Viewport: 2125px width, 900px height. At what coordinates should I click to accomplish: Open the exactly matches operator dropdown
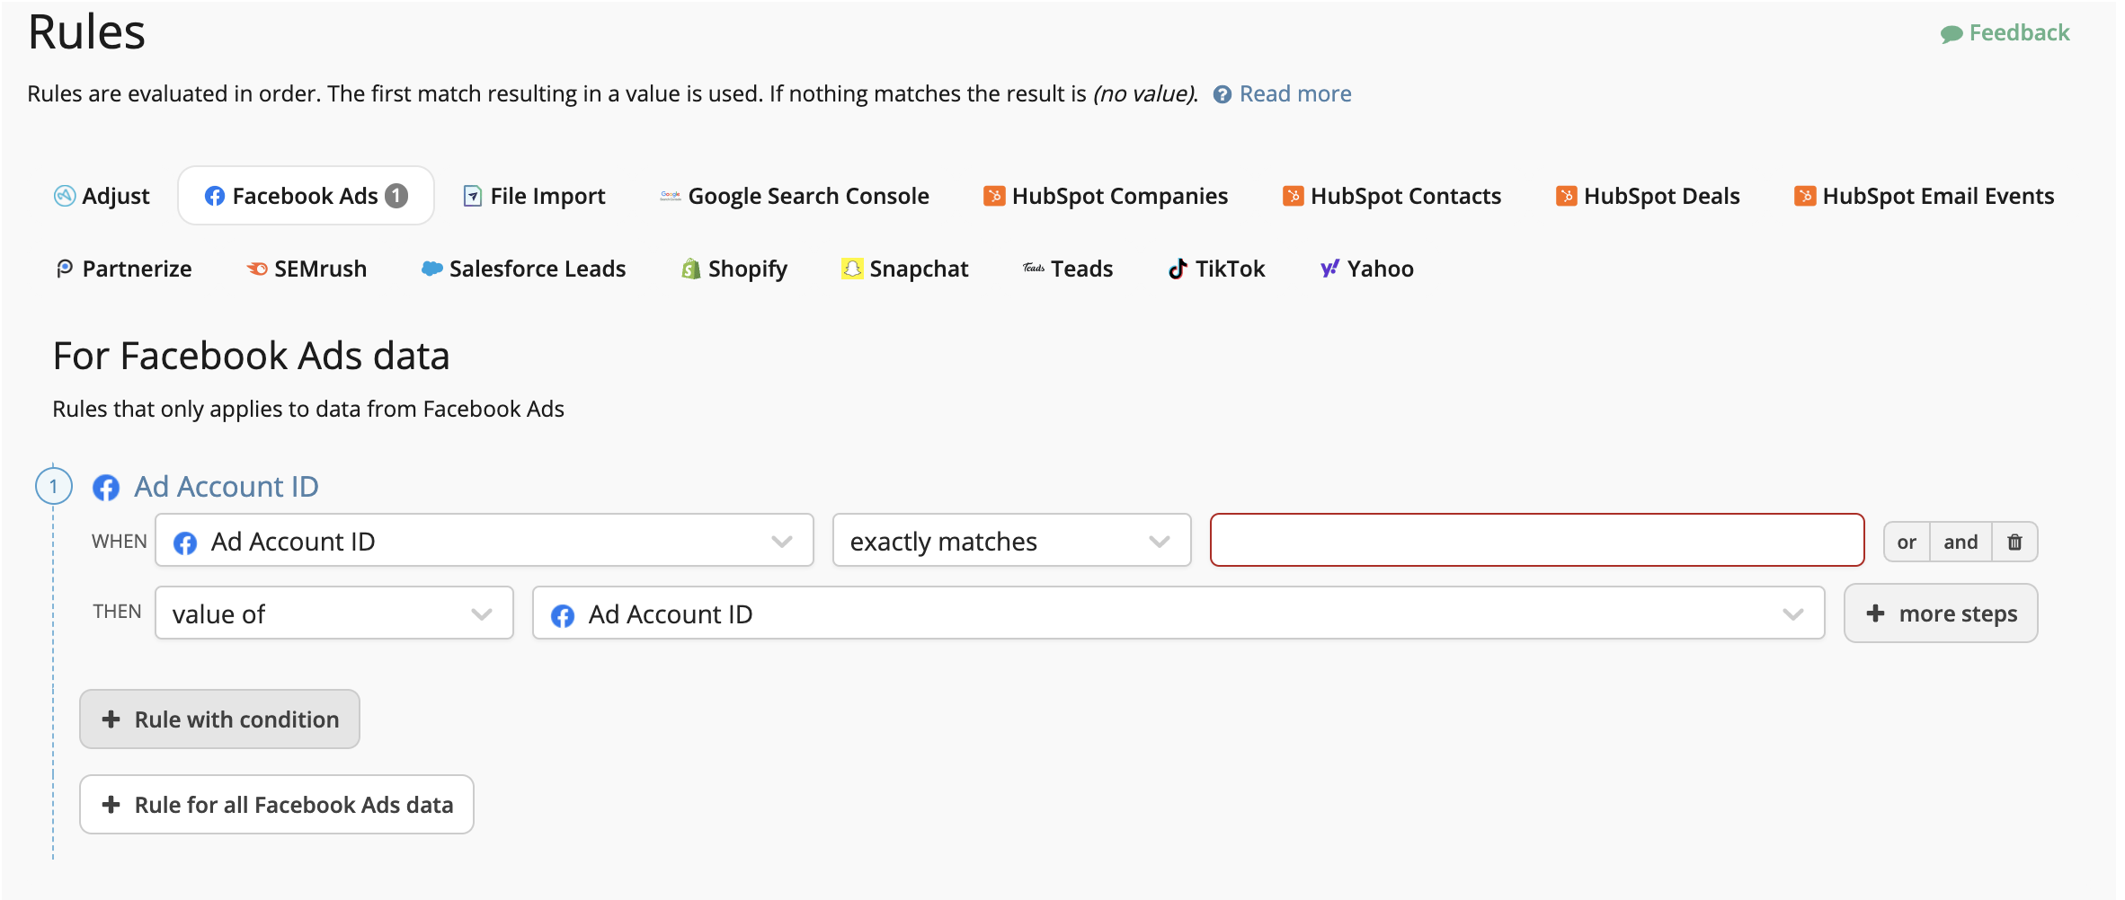pos(1012,541)
